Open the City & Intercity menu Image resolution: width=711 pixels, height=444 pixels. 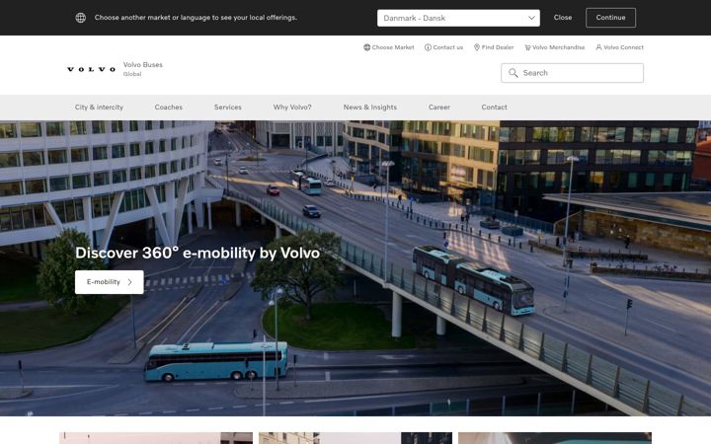(99, 108)
